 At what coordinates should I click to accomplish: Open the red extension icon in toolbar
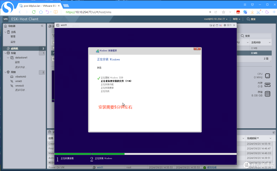point(238,12)
